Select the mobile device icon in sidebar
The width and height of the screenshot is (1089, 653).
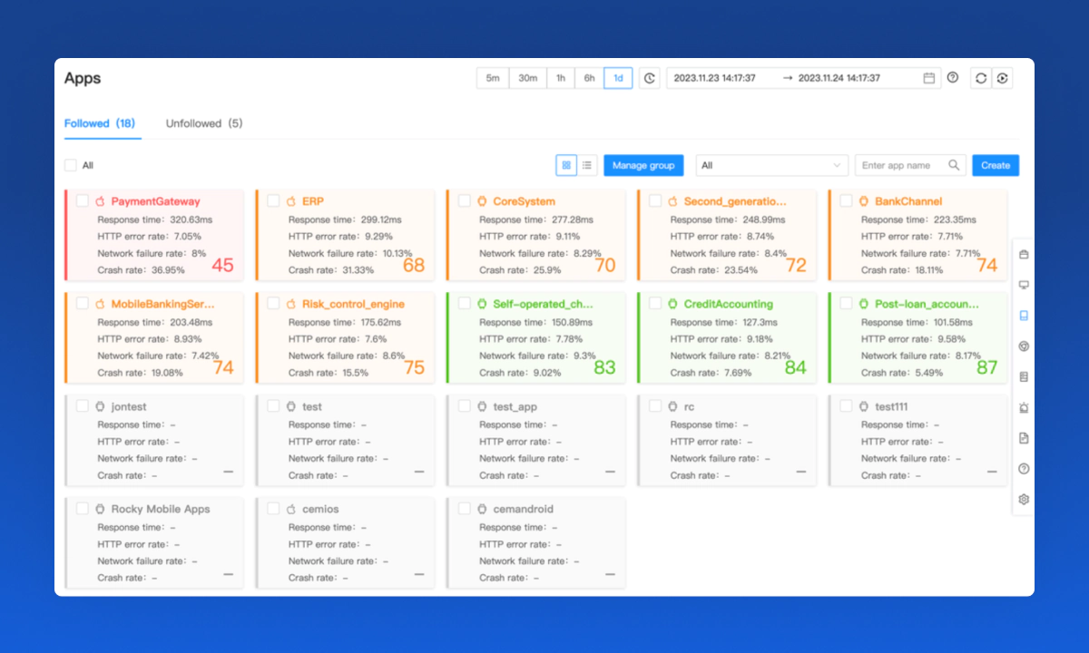[1024, 316]
